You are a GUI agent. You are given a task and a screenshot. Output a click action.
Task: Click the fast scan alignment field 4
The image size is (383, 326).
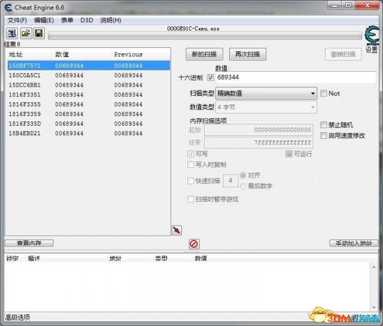[x=230, y=181]
